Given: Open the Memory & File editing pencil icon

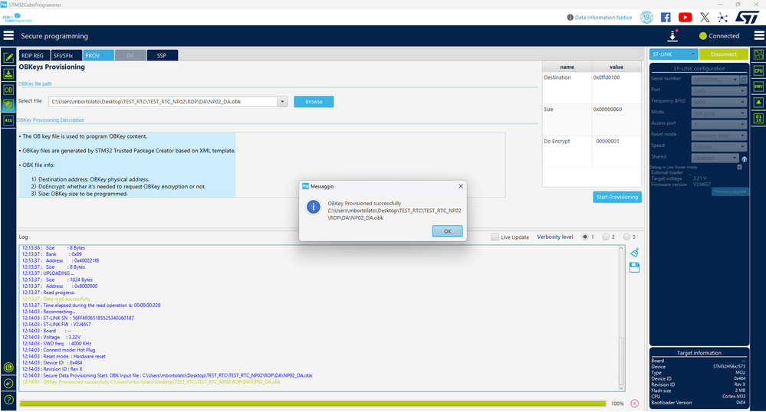Looking at the screenshot, I should pyautogui.click(x=8, y=57).
